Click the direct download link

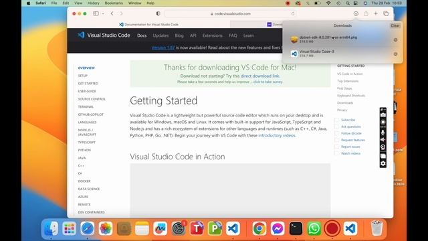click(260, 76)
